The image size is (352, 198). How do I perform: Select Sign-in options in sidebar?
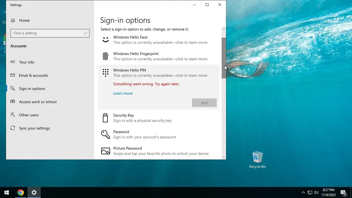pyautogui.click(x=50, y=89)
